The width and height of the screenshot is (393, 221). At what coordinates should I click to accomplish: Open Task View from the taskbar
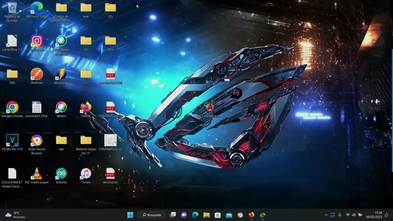pos(173,215)
